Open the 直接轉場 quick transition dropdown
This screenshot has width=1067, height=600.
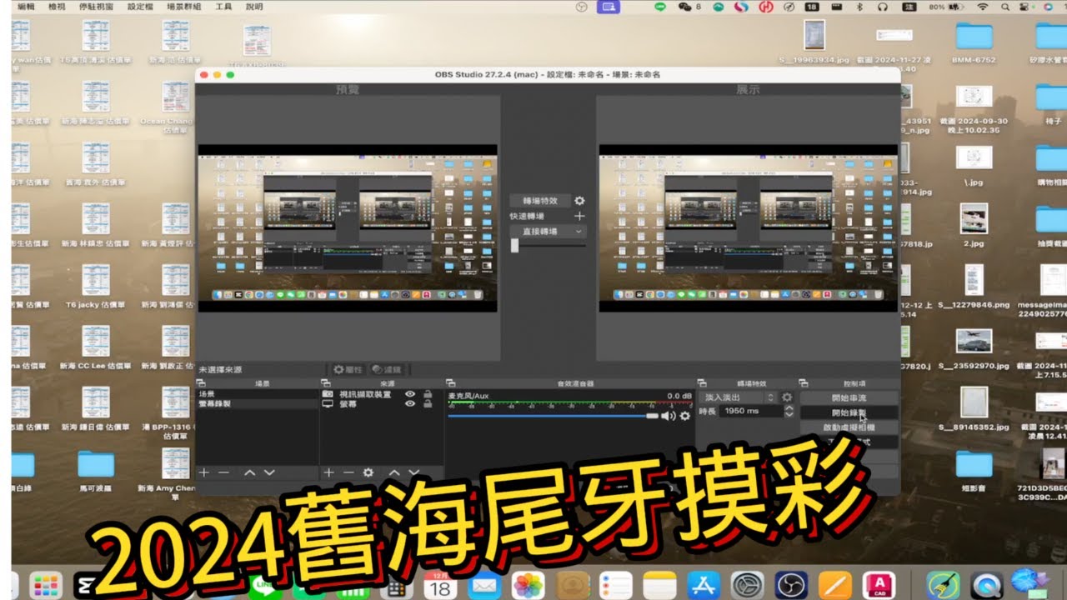tap(549, 232)
